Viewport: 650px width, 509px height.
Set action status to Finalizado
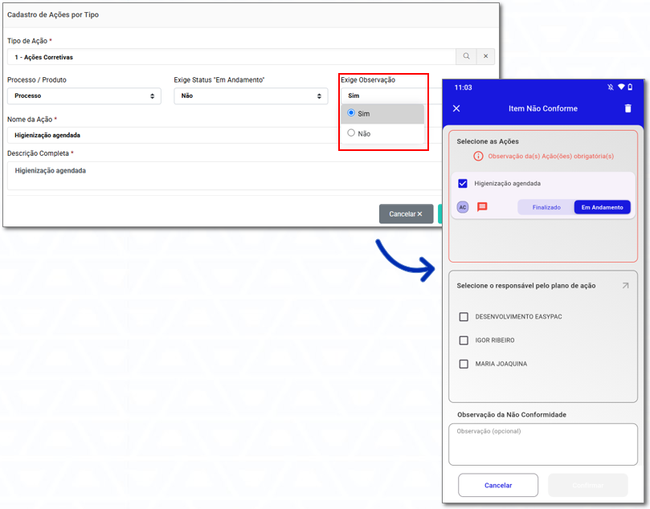[x=546, y=207]
